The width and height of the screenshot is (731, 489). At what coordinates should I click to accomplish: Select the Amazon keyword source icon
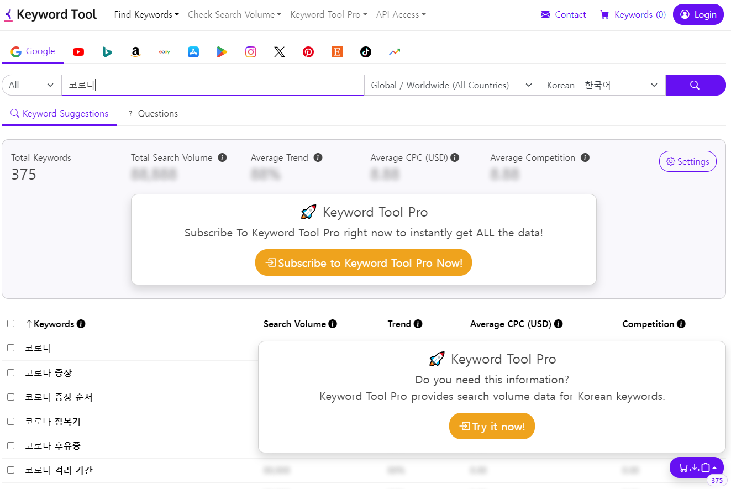point(136,52)
